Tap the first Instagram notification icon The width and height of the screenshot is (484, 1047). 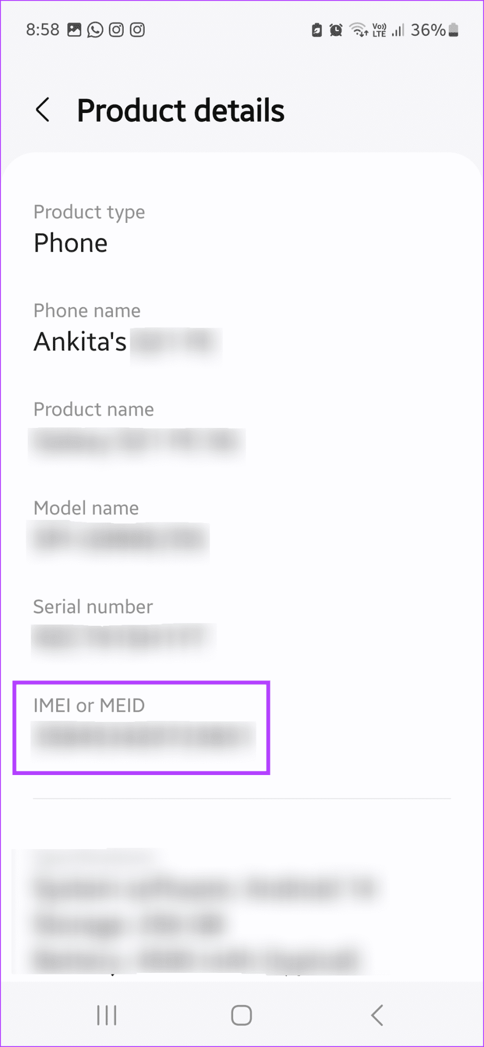pos(116,30)
